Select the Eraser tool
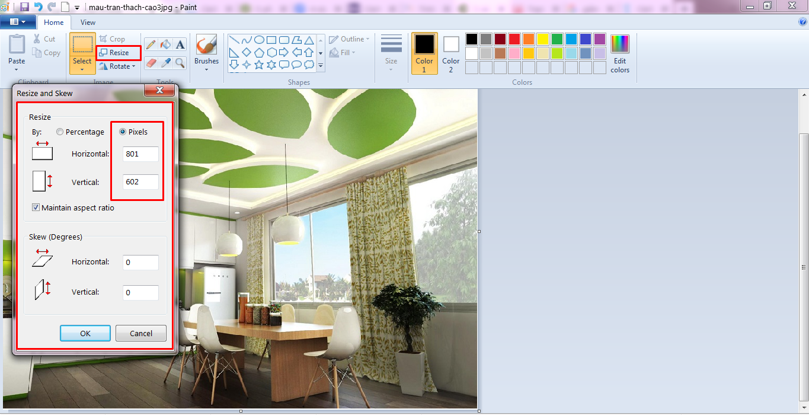Viewport: 809px width, 415px height. click(151, 63)
